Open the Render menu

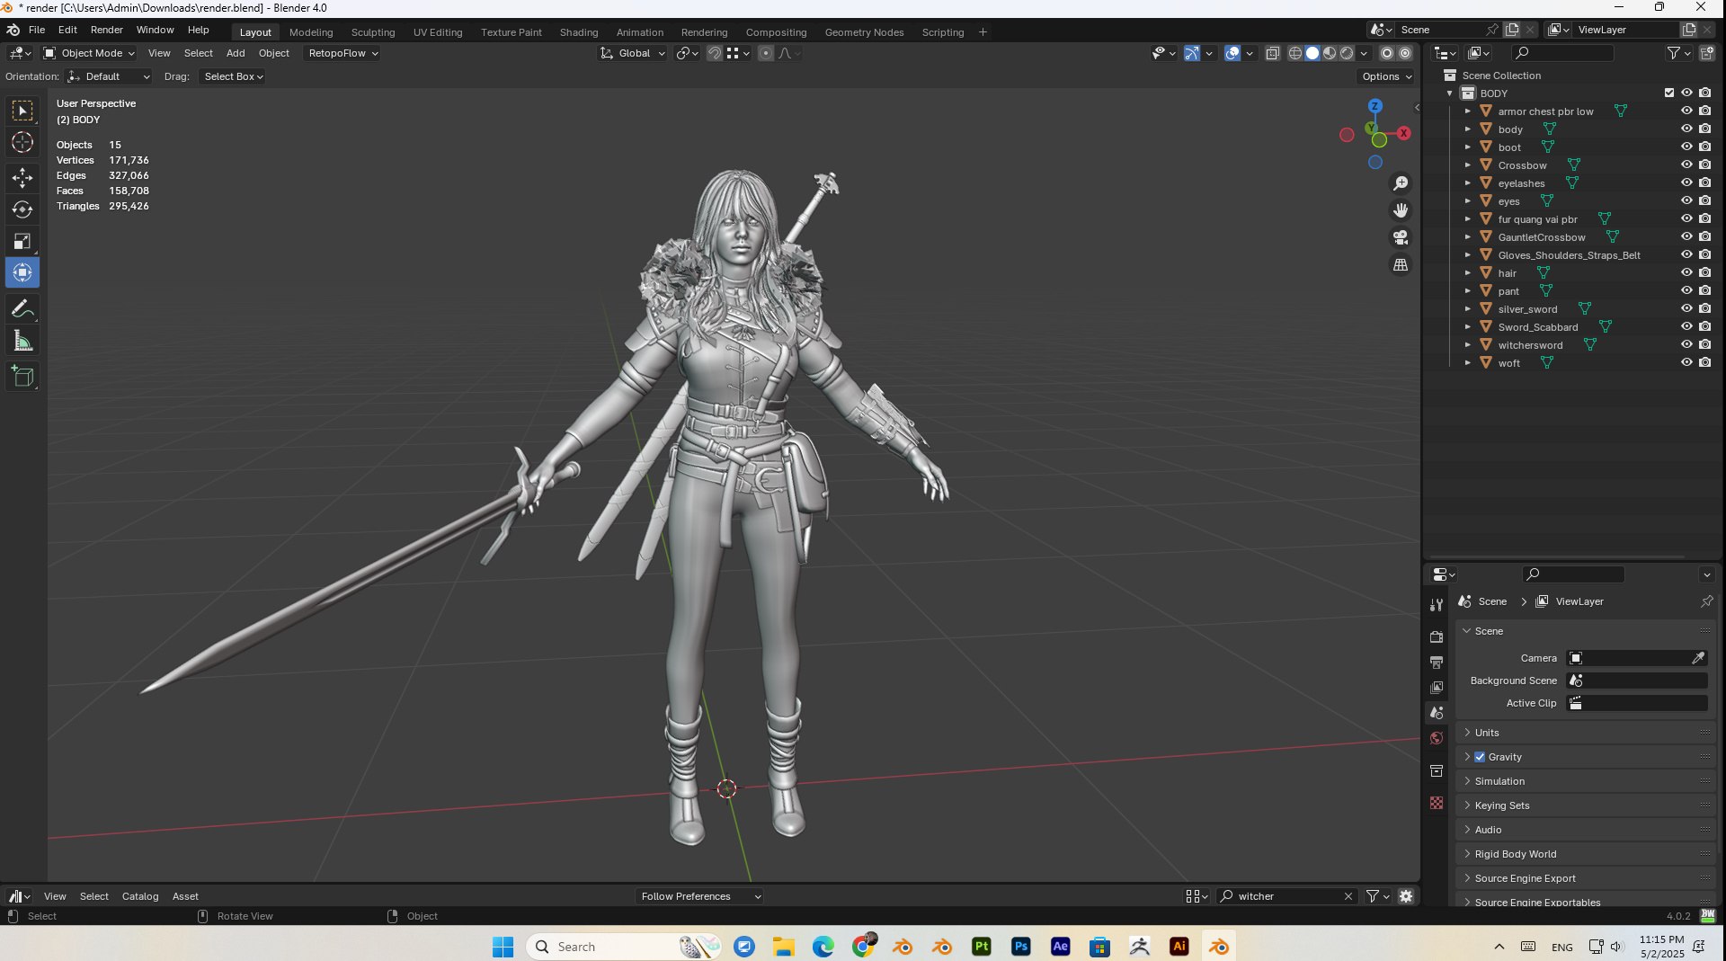[x=106, y=30]
